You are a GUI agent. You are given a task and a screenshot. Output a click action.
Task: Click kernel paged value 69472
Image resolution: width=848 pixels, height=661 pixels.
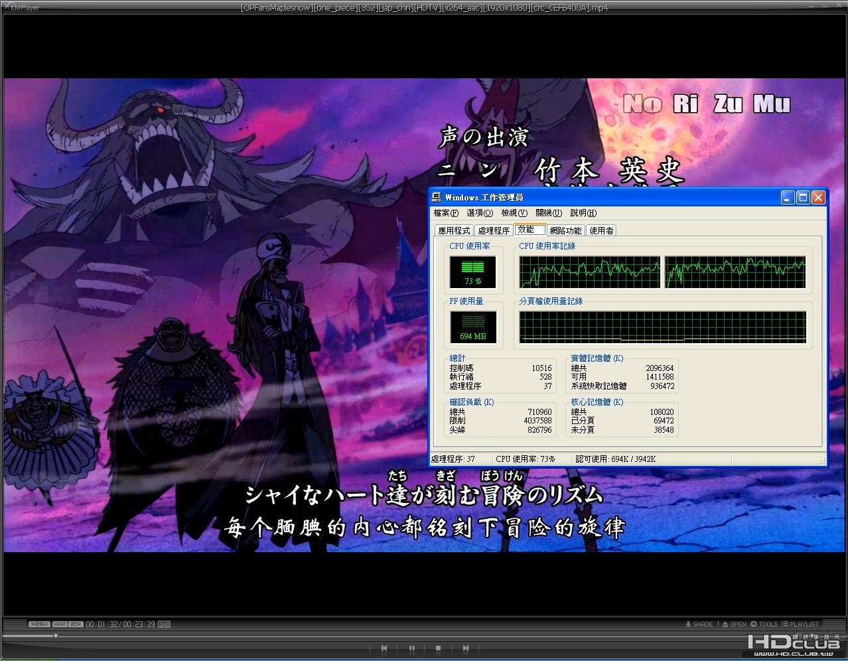pyautogui.click(x=664, y=421)
